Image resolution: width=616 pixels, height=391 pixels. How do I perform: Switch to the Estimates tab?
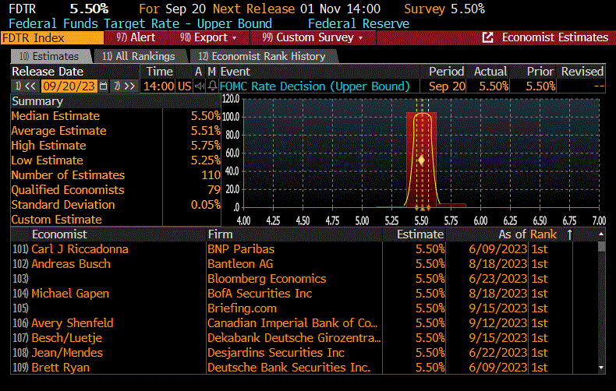[50, 57]
